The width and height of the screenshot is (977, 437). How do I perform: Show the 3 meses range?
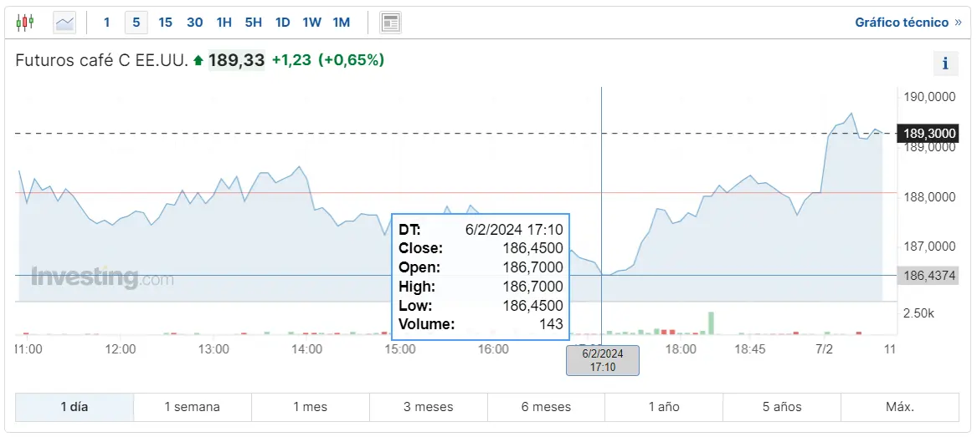point(429,407)
